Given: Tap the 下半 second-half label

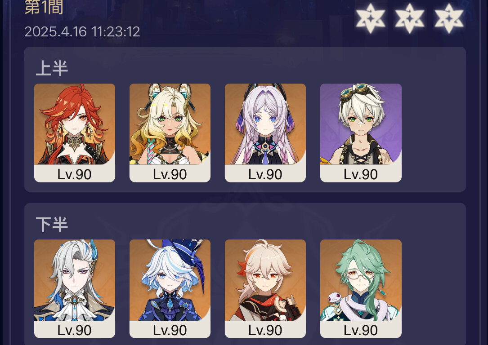Looking at the screenshot, I should click(52, 225).
